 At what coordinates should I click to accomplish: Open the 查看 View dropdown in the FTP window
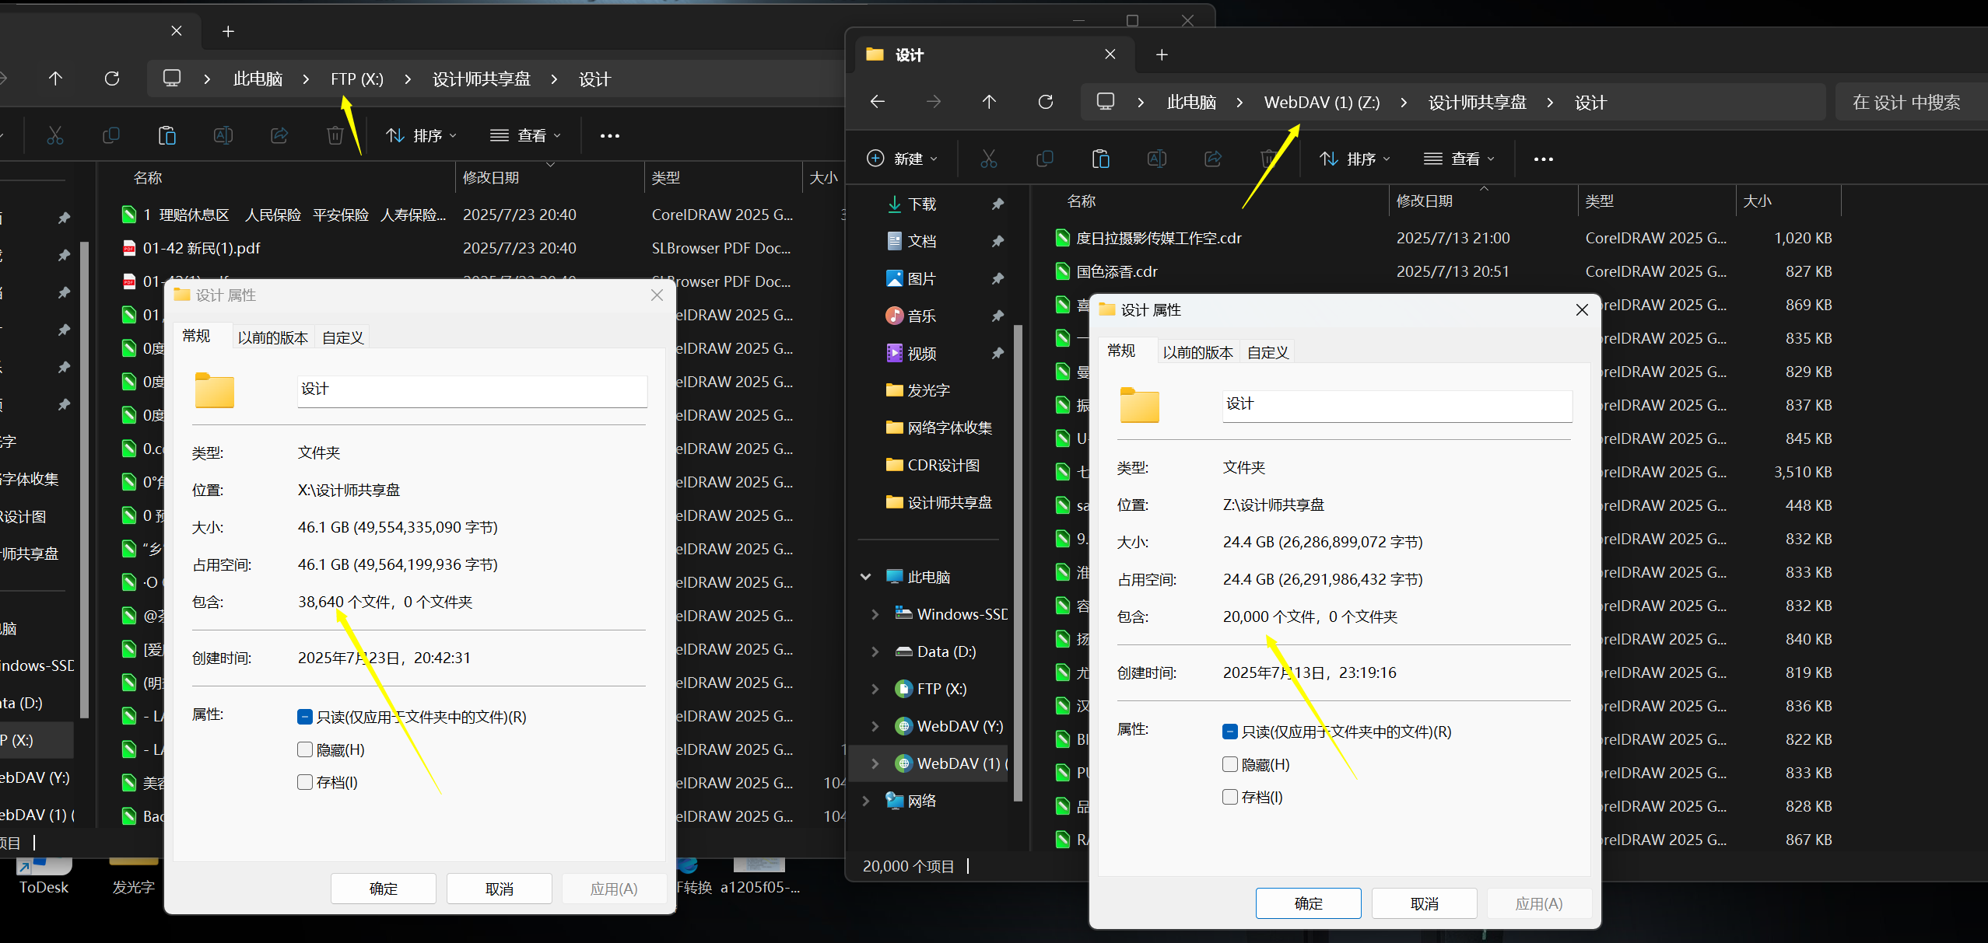pyautogui.click(x=525, y=135)
